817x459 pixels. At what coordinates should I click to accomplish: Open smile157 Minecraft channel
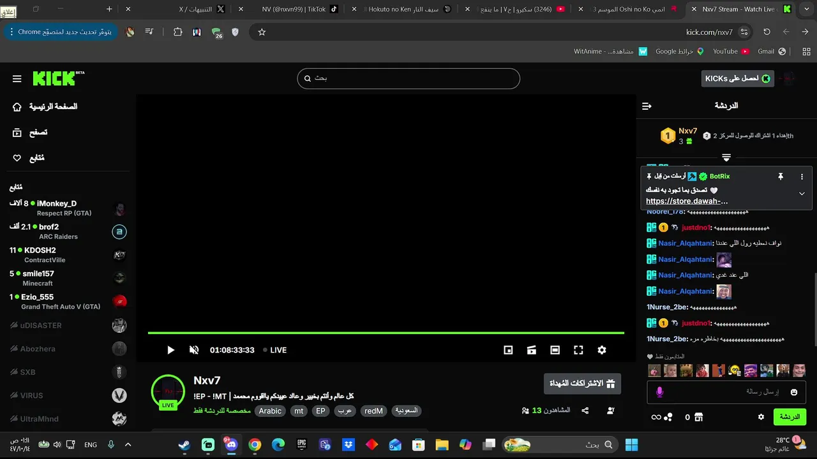68,278
